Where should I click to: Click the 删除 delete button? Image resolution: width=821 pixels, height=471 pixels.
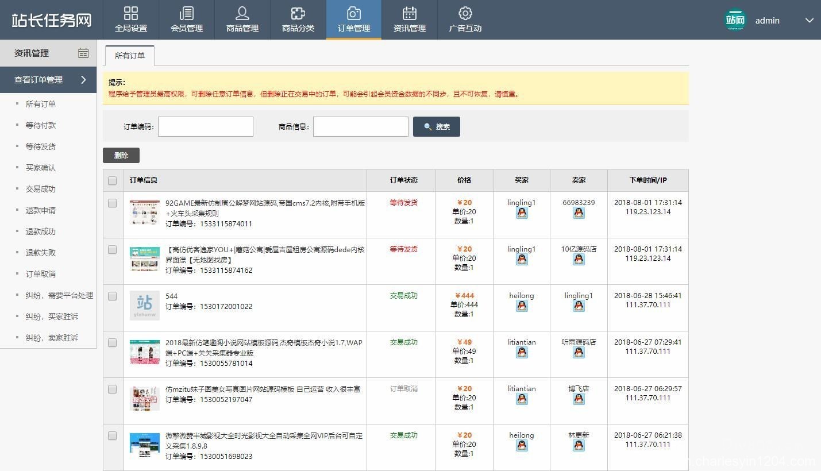(121, 155)
